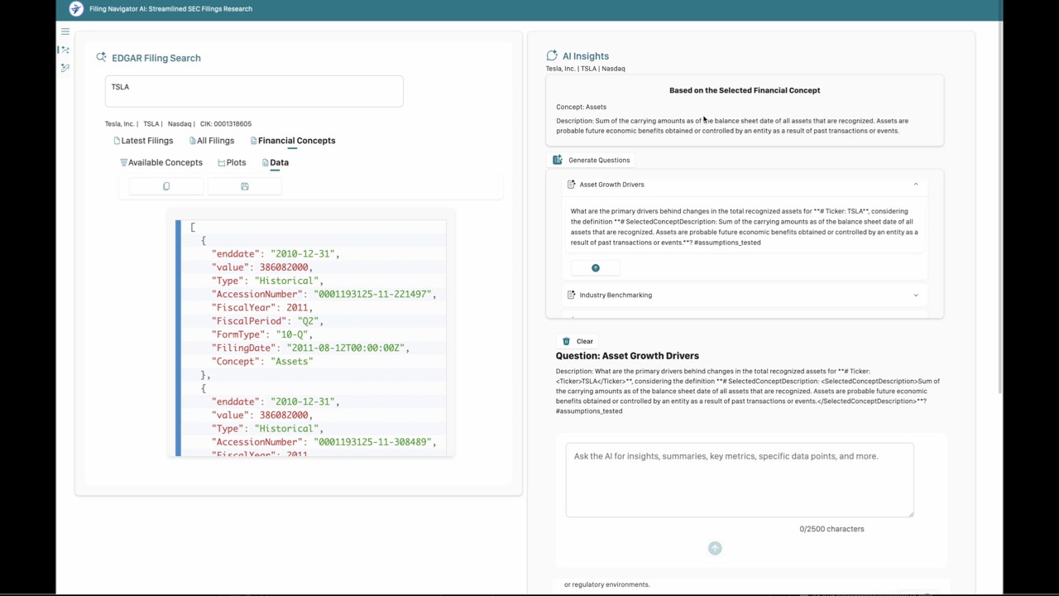Select the second sidebar navigation icon

pyautogui.click(x=65, y=50)
